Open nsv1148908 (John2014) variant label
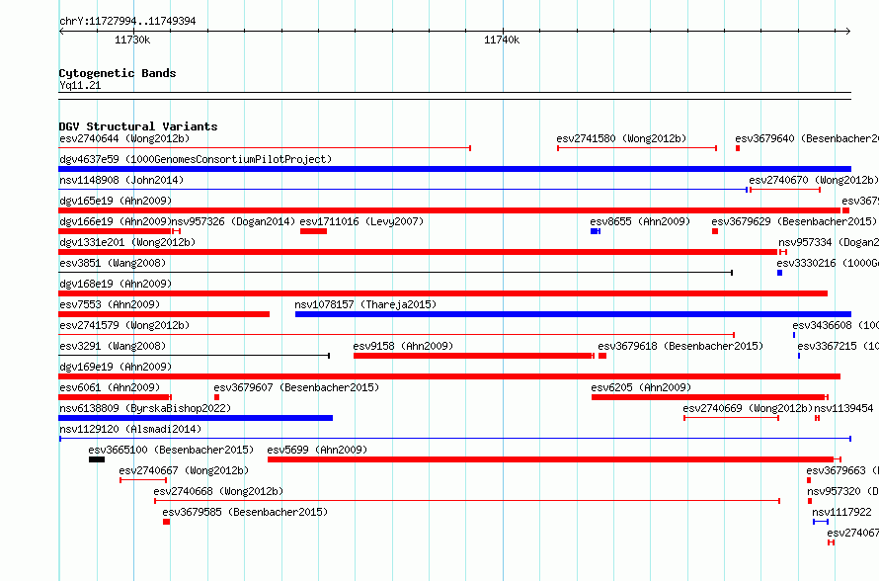 (121, 180)
